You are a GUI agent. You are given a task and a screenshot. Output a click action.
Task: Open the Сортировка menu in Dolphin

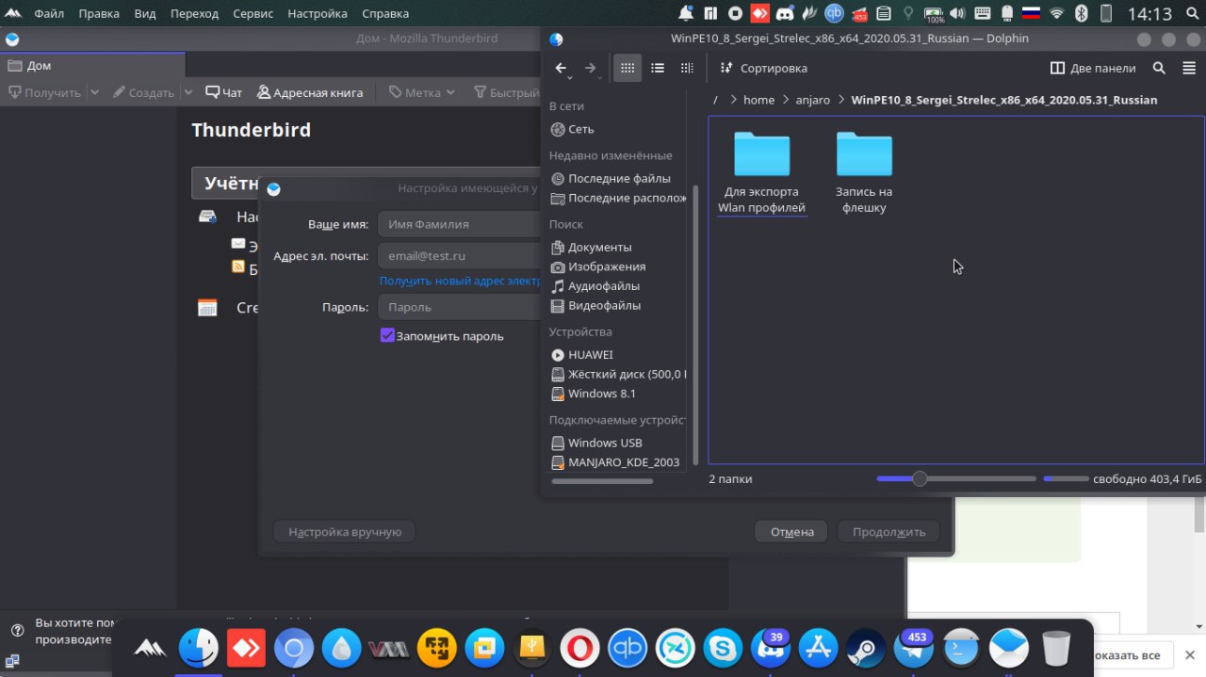[x=764, y=68]
